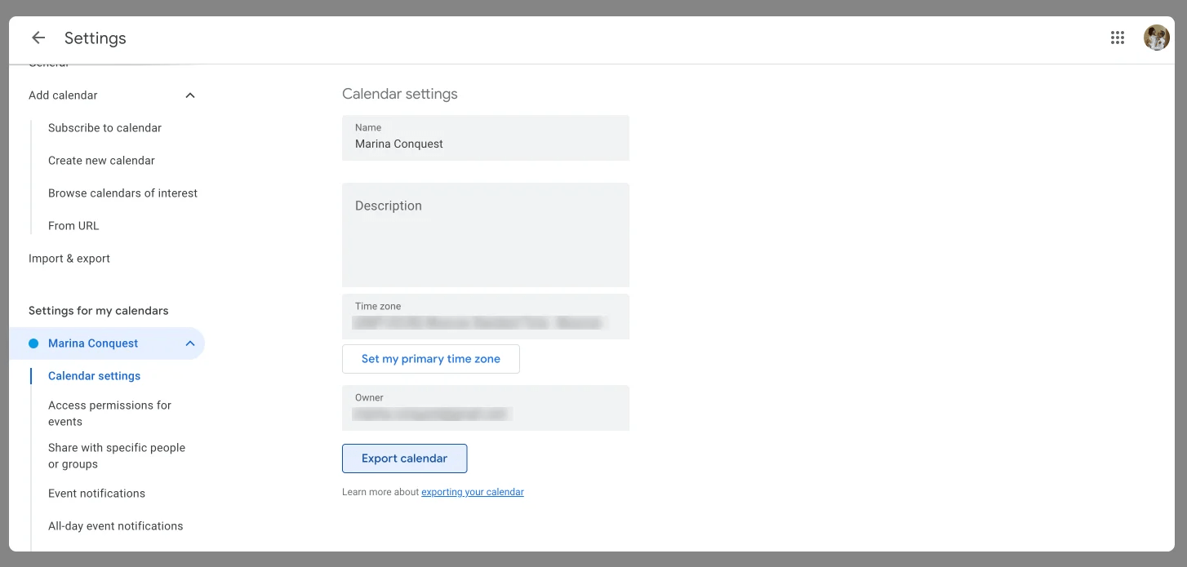
Task: Open Subscribe to calendar
Action: (104, 128)
